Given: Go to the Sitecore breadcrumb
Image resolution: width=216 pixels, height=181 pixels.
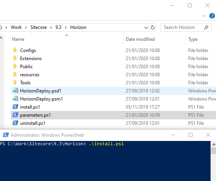Looking at the screenshot, I should [x=39, y=27].
